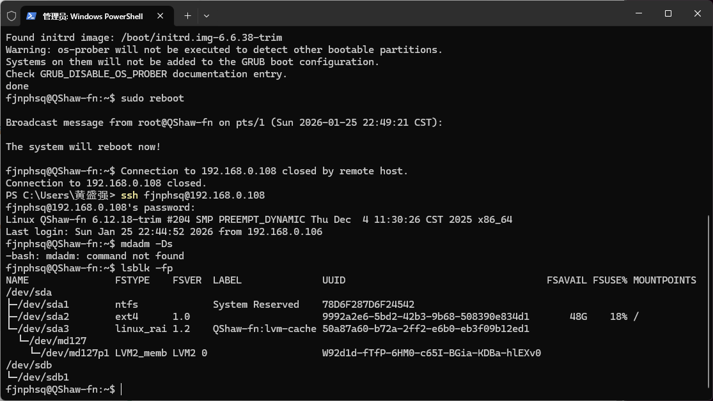Open a new tab with plus button
Image resolution: width=713 pixels, height=401 pixels.
187,16
